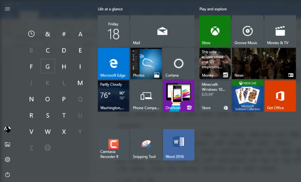301x182 pixels.
Task: Open the Friday 18 calendar tile
Action: click(113, 31)
